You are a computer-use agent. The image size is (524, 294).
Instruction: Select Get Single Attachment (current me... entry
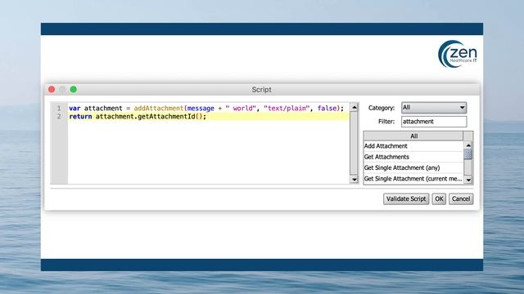click(413, 179)
